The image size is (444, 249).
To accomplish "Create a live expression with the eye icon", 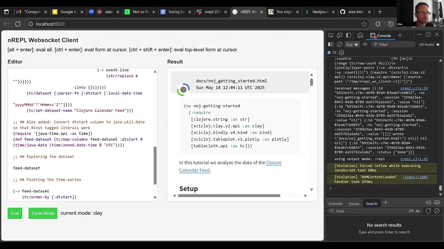I will [x=365, y=44].
